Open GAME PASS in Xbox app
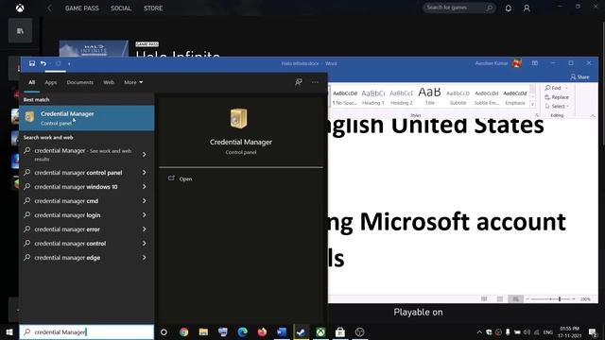Image resolution: width=605 pixels, height=340 pixels. [x=82, y=8]
